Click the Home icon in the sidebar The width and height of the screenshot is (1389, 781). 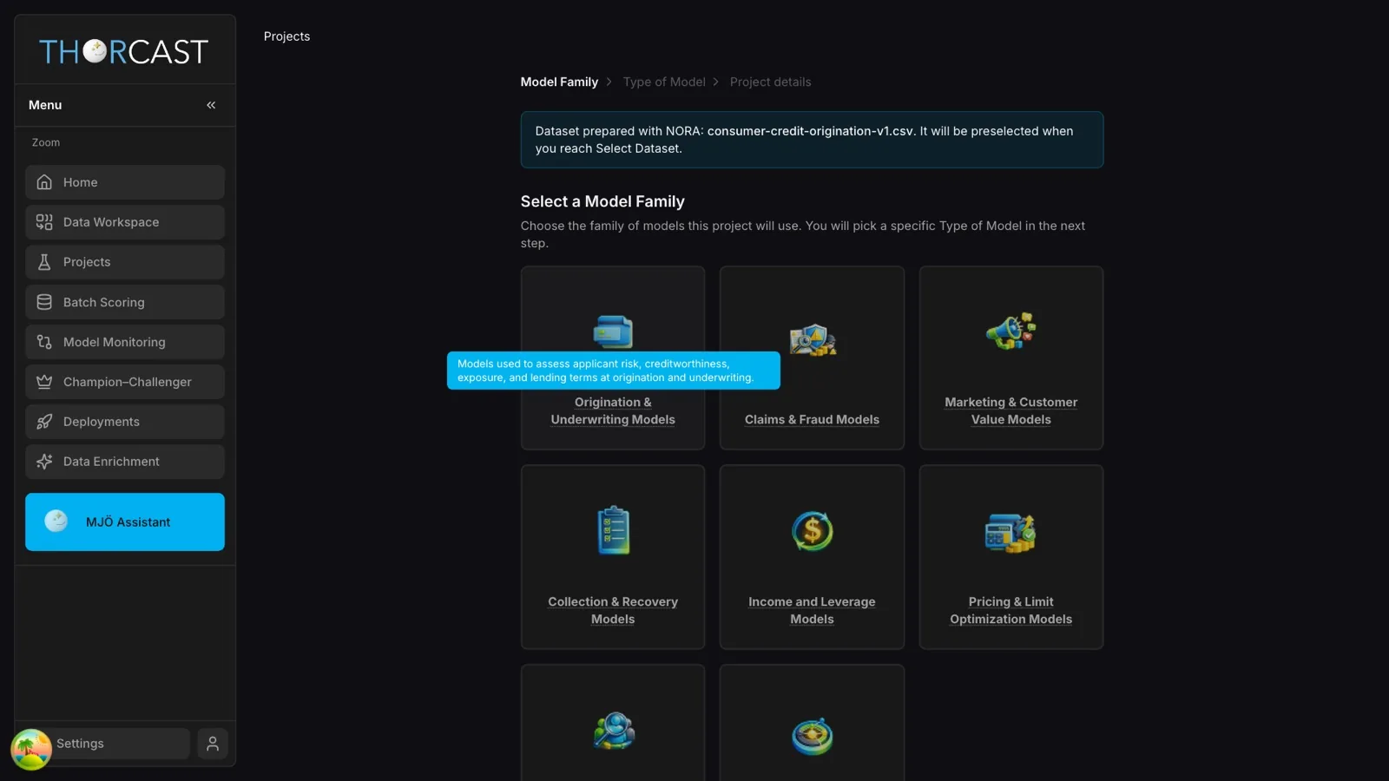coord(44,182)
